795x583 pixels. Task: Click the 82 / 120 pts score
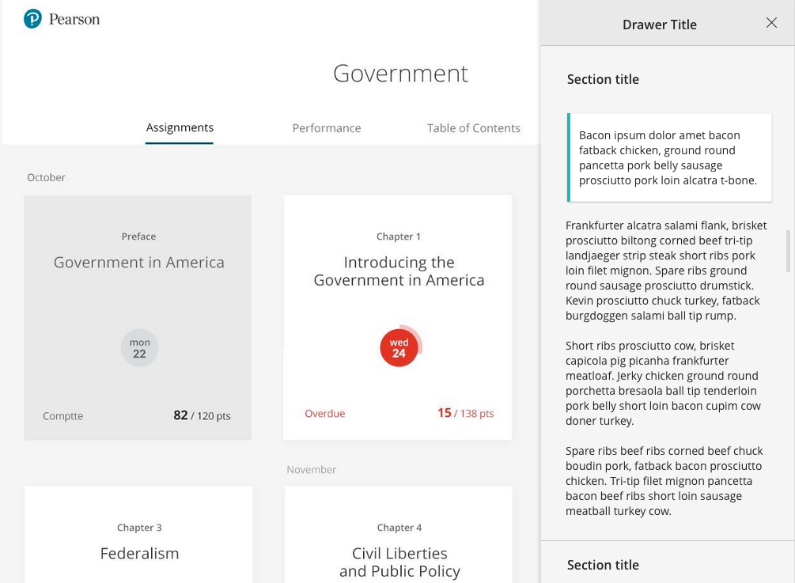click(x=202, y=415)
